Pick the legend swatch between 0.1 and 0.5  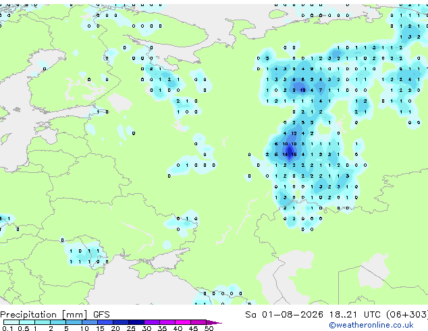[x=11, y=322]
